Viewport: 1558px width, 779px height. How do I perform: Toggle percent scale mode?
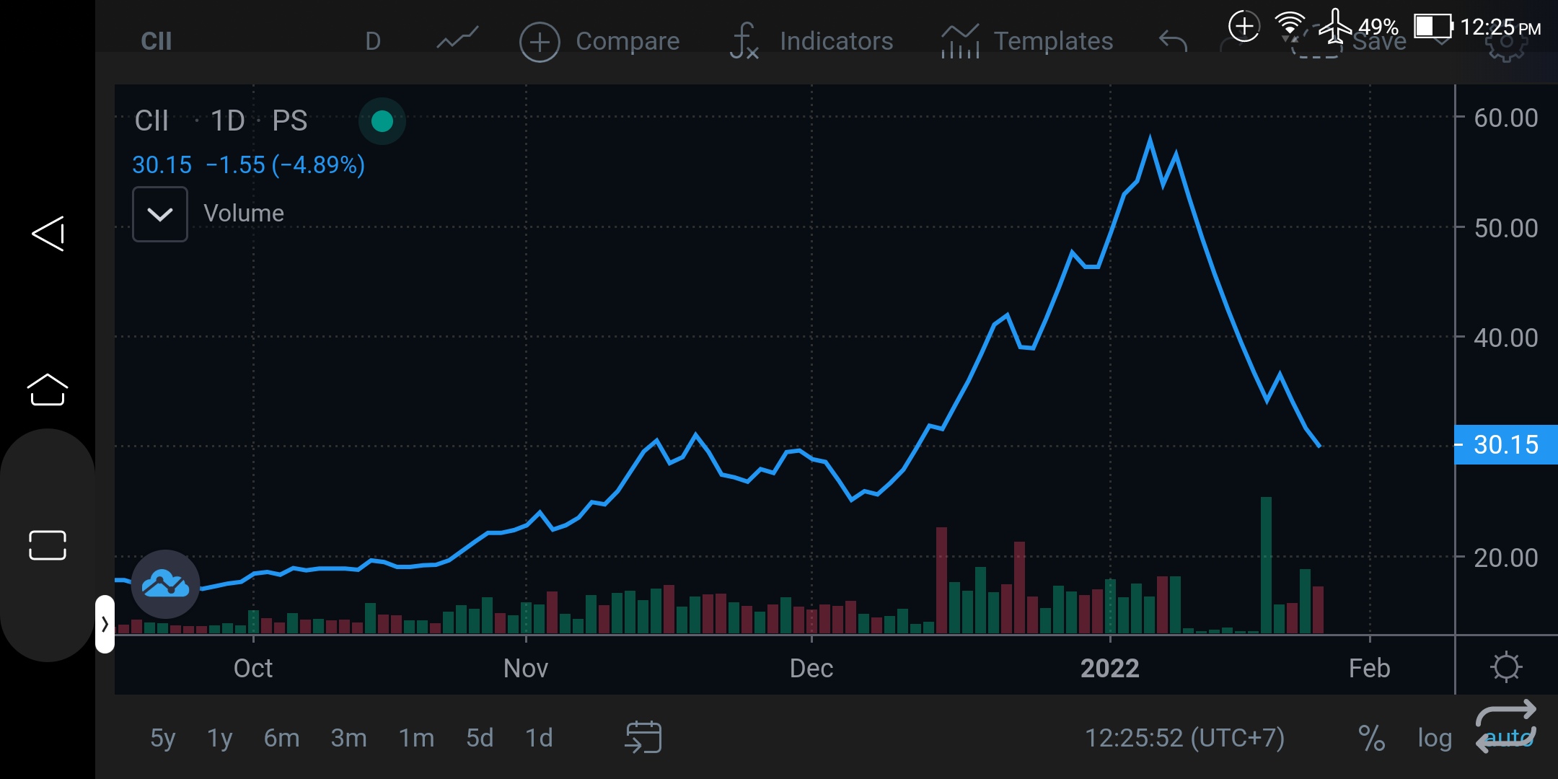(x=1370, y=738)
